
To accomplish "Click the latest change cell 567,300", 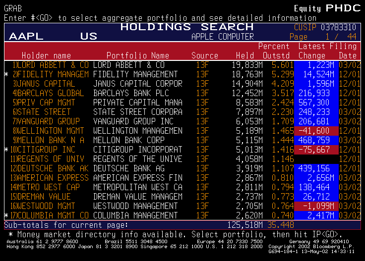I will tap(316, 103).
